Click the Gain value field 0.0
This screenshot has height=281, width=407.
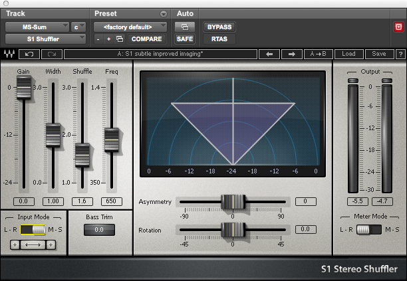coord(24,201)
